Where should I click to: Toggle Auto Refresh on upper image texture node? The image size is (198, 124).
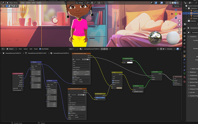pyautogui.click(x=73, y=78)
